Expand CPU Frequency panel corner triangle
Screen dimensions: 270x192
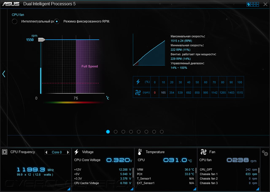[69, 189]
